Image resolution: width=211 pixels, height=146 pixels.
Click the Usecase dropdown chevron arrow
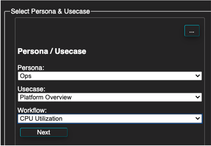197,97
